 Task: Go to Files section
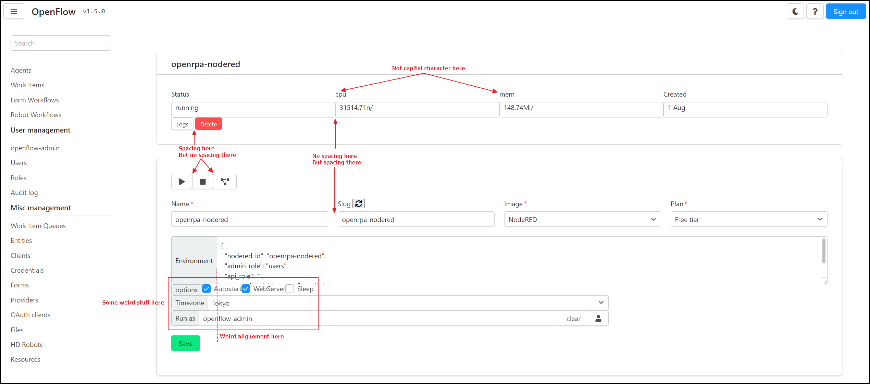point(17,330)
